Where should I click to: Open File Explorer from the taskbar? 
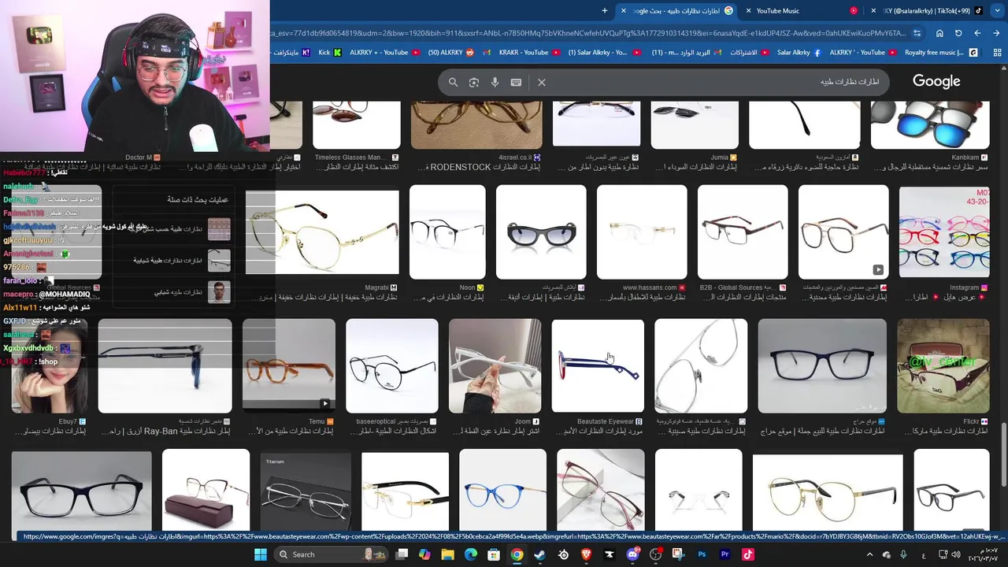point(448,554)
